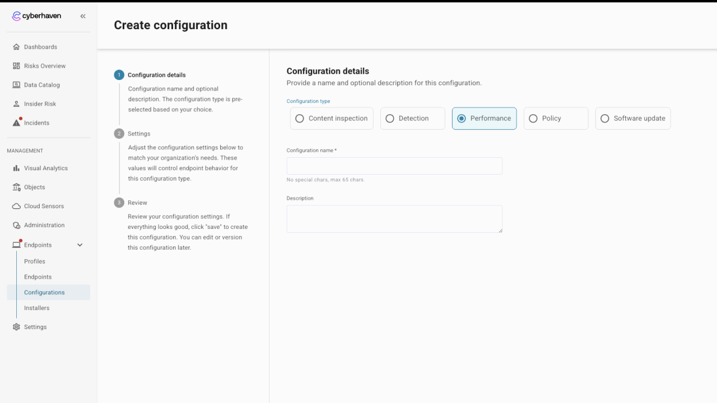Click the Insider Risk person icon
This screenshot has width=717, height=403.
[x=16, y=104]
